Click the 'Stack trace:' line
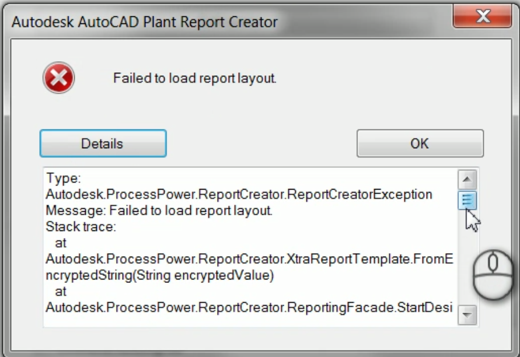Screen dimensions: 520x357 click(81, 227)
